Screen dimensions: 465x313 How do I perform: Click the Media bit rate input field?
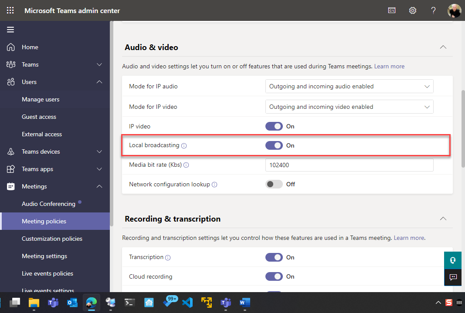(349, 165)
